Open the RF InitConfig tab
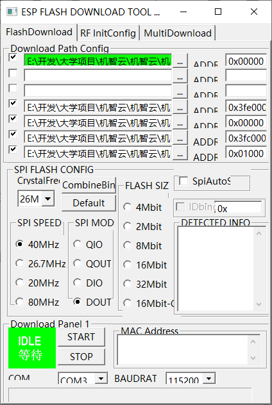272x405 pixels. (108, 33)
